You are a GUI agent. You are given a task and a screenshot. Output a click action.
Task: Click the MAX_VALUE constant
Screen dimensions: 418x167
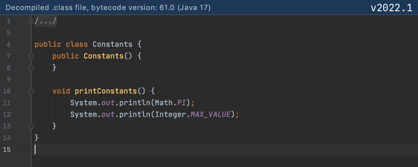click(x=210, y=115)
